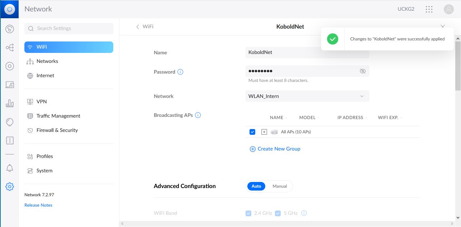Open the Client Devices icon in left rail
461x227 pixels.
coord(10,85)
